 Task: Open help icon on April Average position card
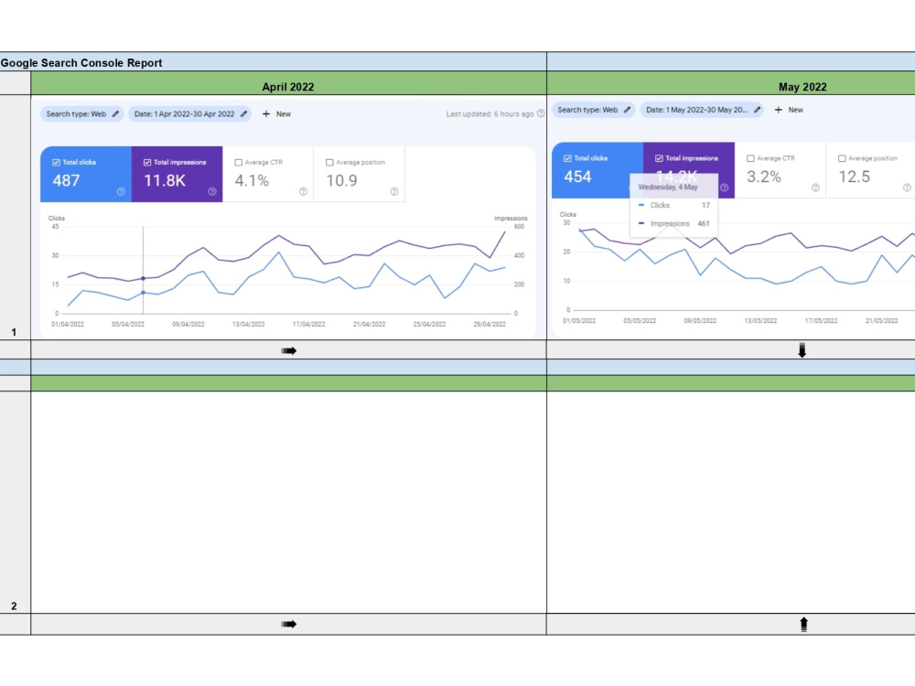click(394, 192)
